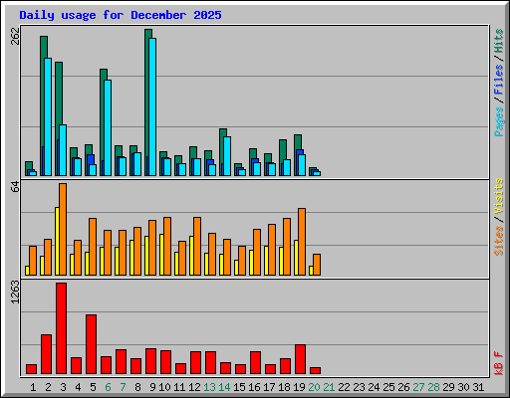510x398 pixels.
Task: Select day 23 on the date axis
Action: coord(359,387)
